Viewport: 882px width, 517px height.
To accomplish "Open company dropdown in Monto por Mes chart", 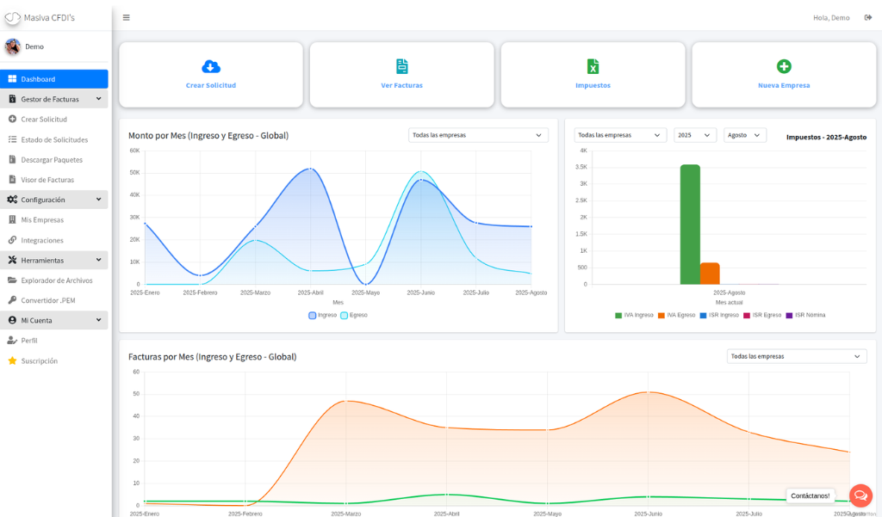I will click(478, 135).
